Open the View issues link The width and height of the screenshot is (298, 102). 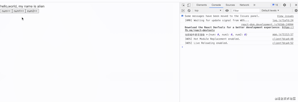285,16
